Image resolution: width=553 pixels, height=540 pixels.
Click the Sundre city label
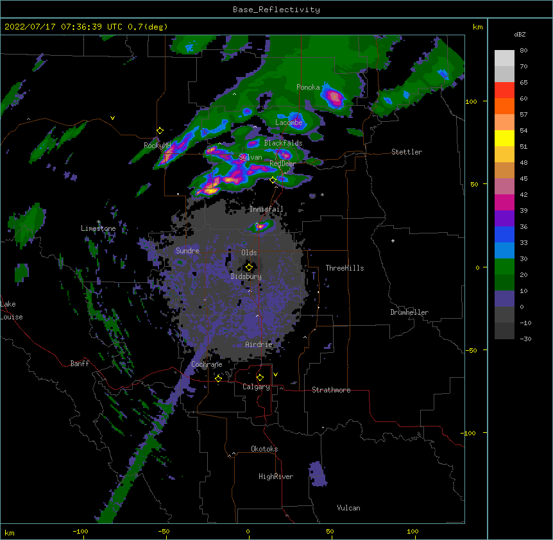click(x=187, y=251)
